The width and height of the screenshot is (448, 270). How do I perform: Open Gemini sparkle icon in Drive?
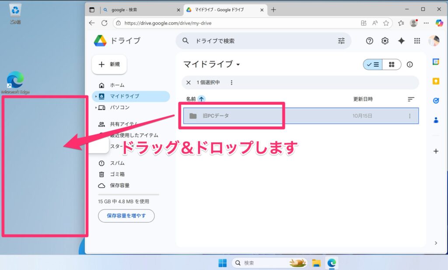[401, 41]
